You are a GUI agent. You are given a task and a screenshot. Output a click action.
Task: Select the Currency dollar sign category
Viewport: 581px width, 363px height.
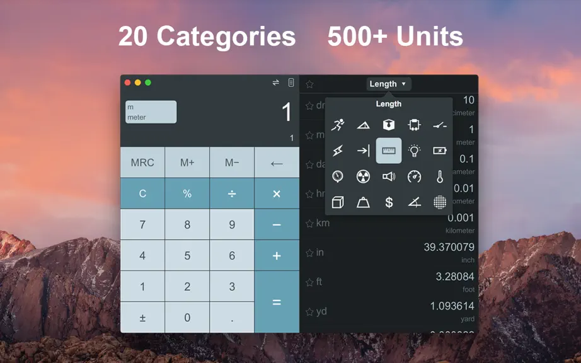(x=389, y=202)
